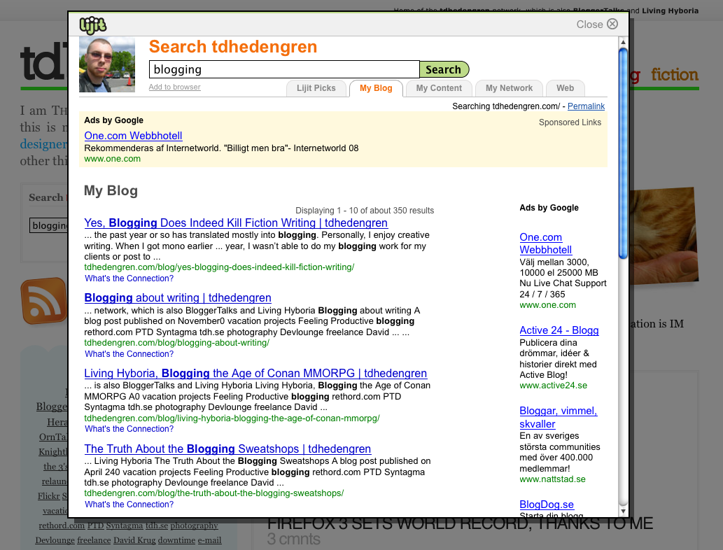Click the yes-blogging-does-indeed-kill-fiction-writing URL
Viewport: 723px width, 550px height.
[x=219, y=267]
